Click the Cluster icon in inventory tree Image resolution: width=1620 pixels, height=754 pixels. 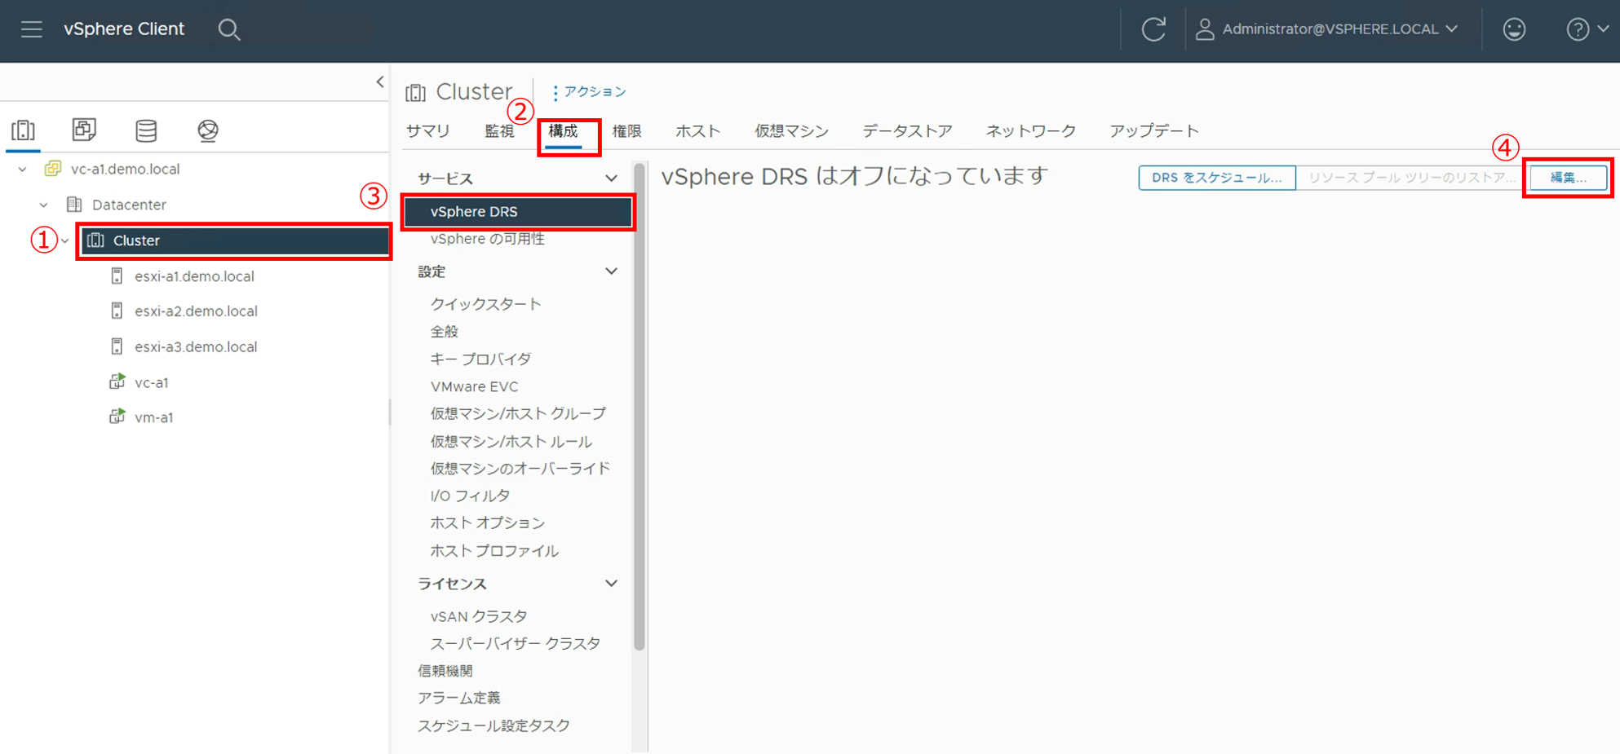95,240
